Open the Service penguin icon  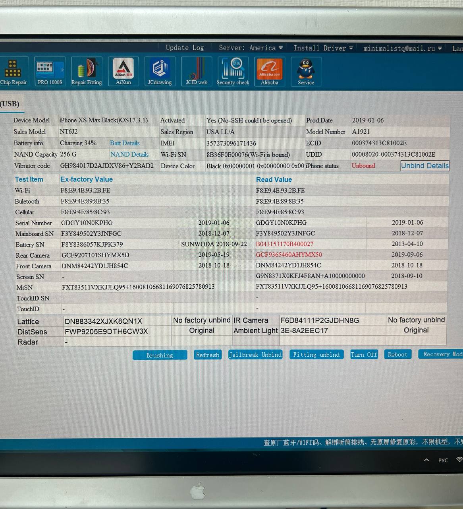[306, 72]
